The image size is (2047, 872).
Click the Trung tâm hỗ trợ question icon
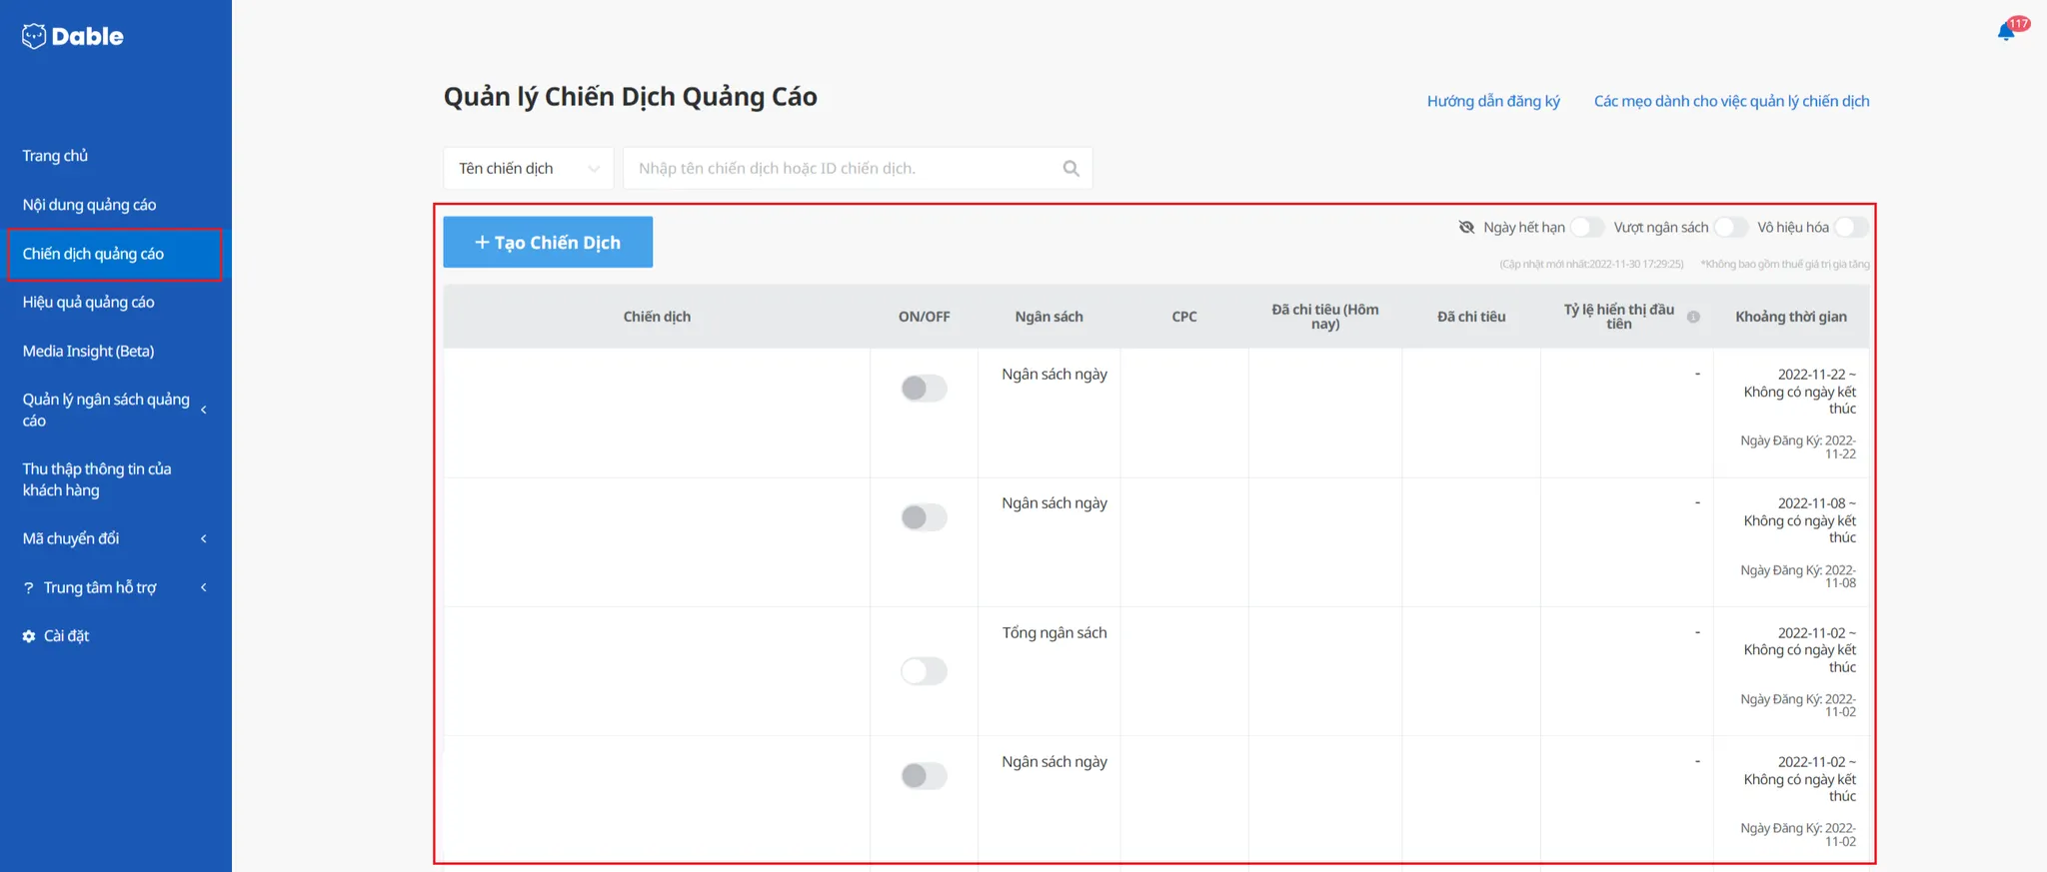pos(29,588)
